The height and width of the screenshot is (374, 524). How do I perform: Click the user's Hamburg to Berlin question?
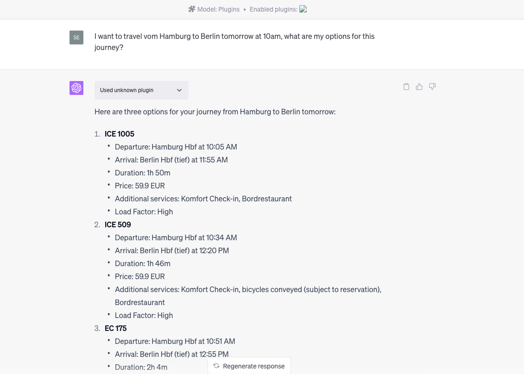coord(234,42)
